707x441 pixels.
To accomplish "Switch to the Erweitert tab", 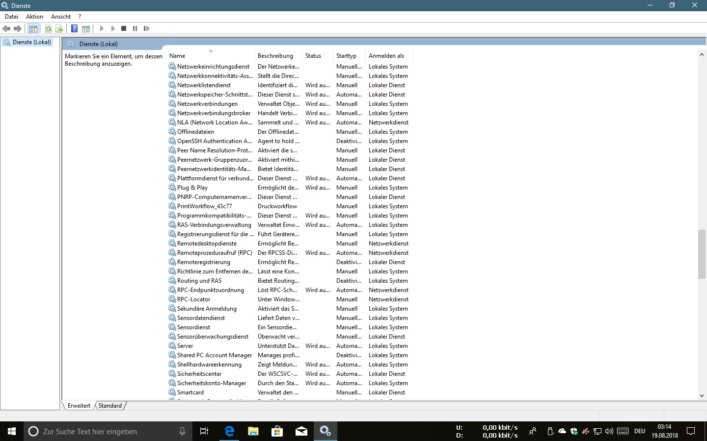I will 79,406.
